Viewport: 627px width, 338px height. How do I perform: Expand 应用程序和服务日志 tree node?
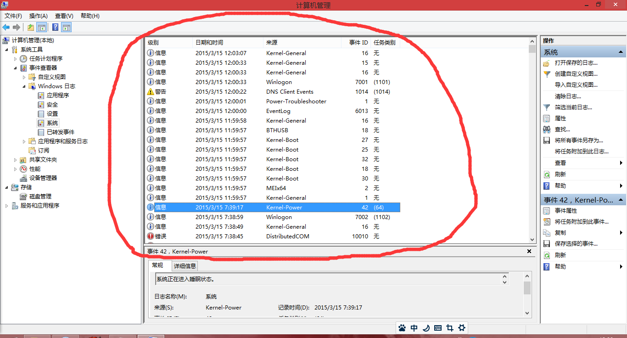24,141
